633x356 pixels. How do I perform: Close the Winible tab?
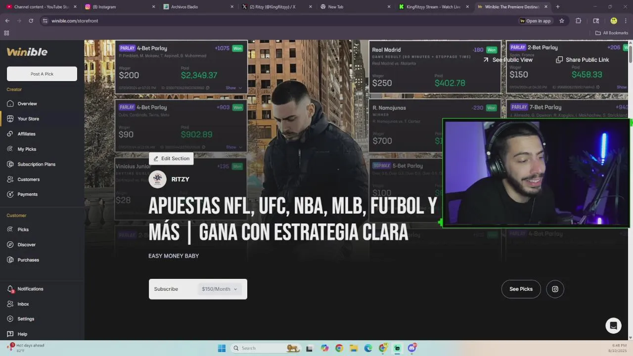546,7
